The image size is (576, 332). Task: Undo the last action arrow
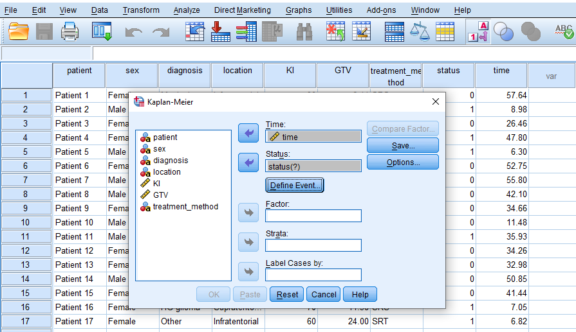point(133,32)
